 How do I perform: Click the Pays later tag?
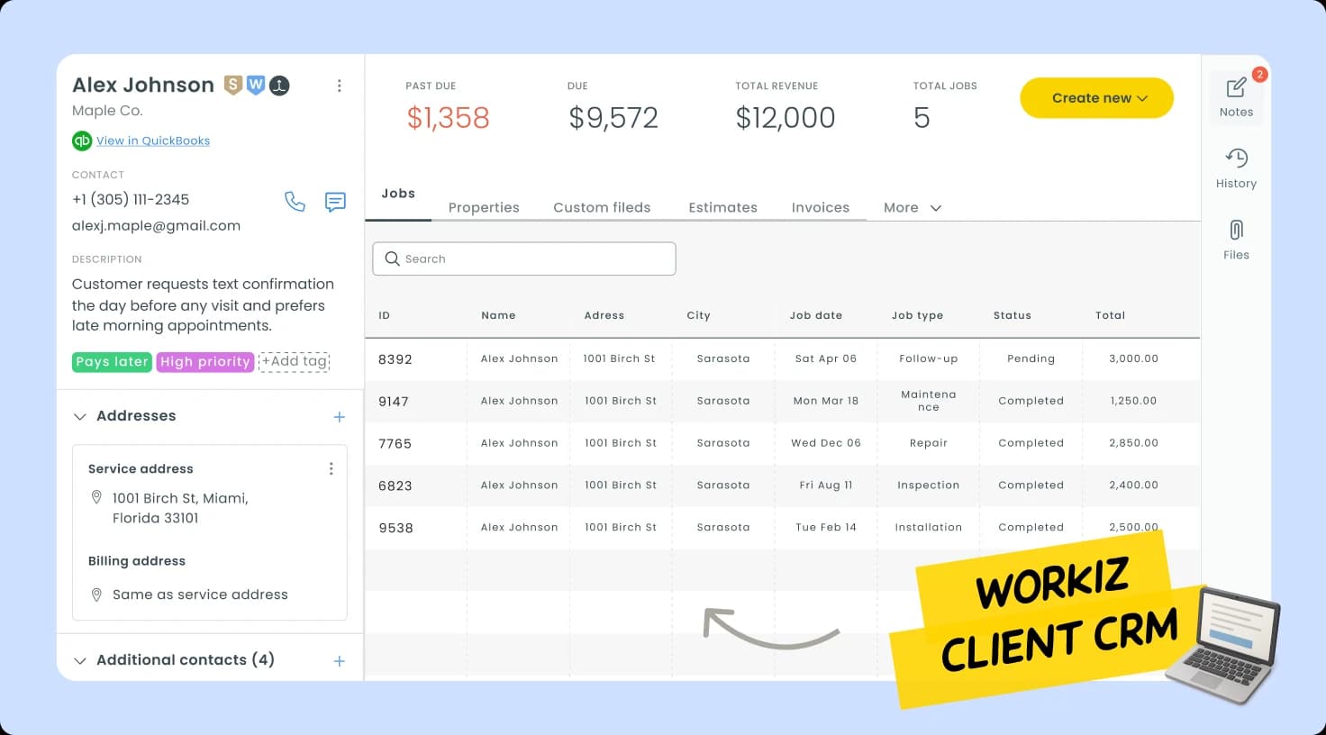coord(112,361)
